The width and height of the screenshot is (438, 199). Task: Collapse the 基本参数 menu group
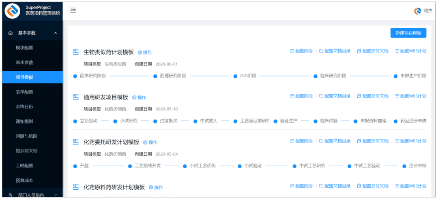pos(32,33)
